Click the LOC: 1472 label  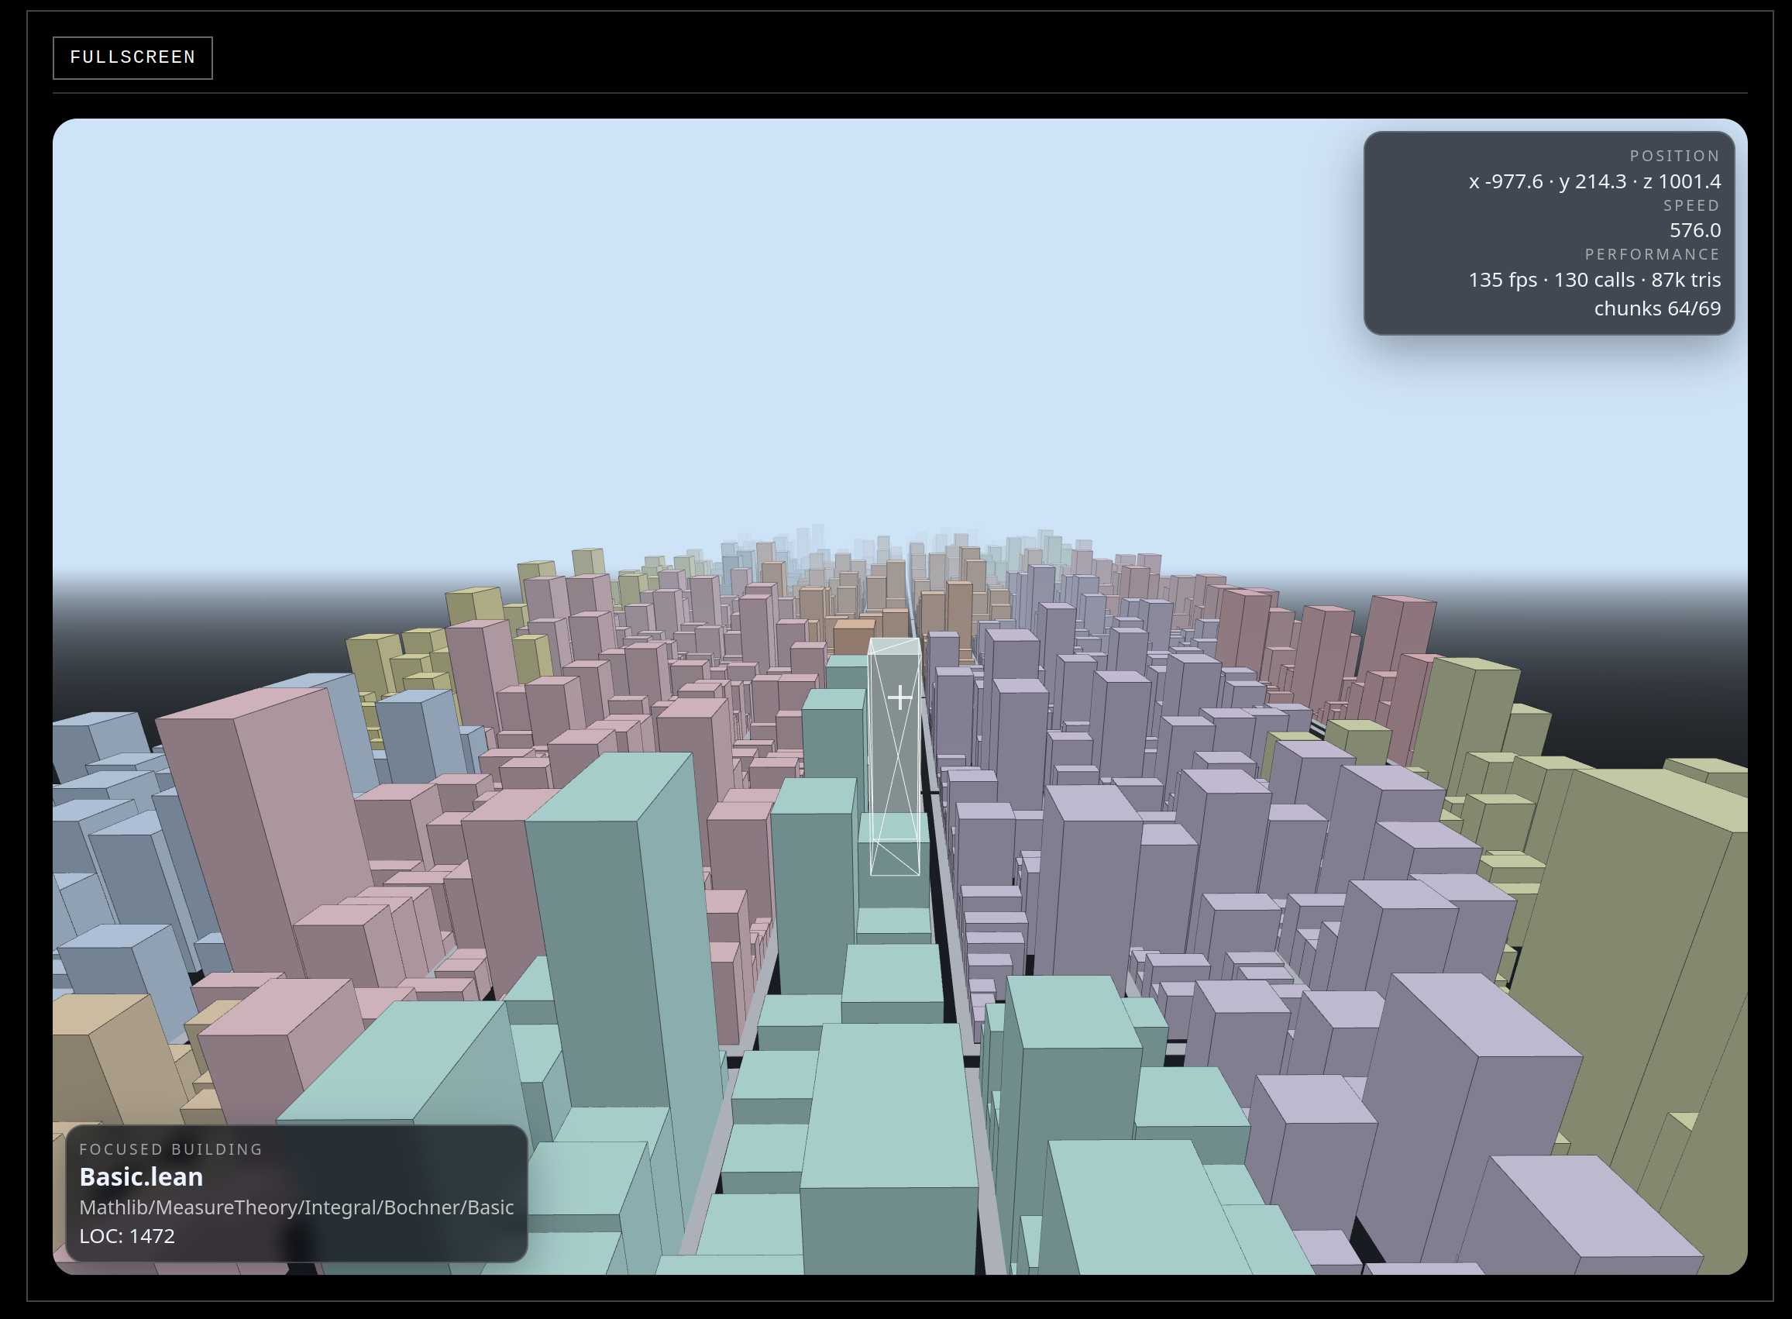point(127,1235)
